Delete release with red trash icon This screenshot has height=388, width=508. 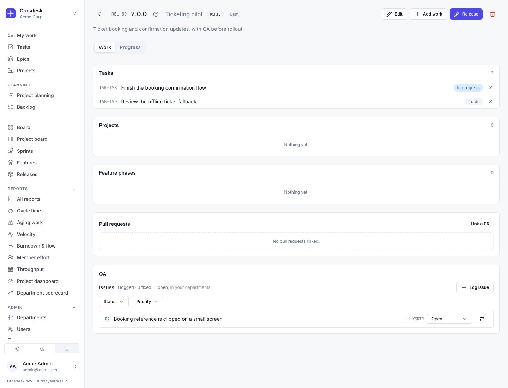tap(492, 14)
